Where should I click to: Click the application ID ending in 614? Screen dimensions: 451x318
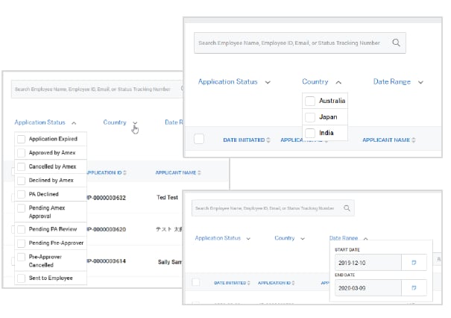pyautogui.click(x=106, y=261)
